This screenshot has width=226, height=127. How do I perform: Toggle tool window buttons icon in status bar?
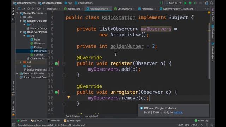14,125
